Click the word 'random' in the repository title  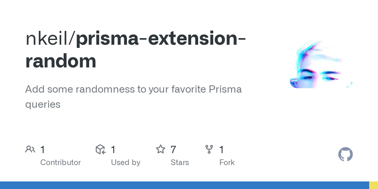point(61,61)
